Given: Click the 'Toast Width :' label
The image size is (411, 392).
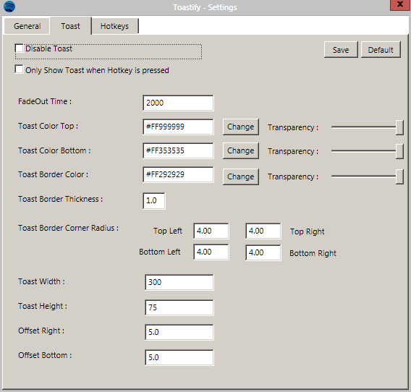Looking at the screenshot, I should 41,281.
